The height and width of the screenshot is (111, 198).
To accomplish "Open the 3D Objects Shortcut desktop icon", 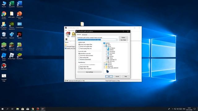I will coord(4,26).
